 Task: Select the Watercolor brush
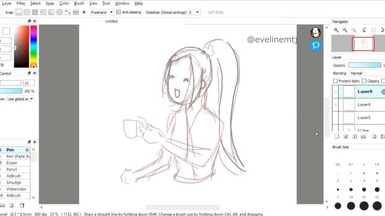point(15,189)
